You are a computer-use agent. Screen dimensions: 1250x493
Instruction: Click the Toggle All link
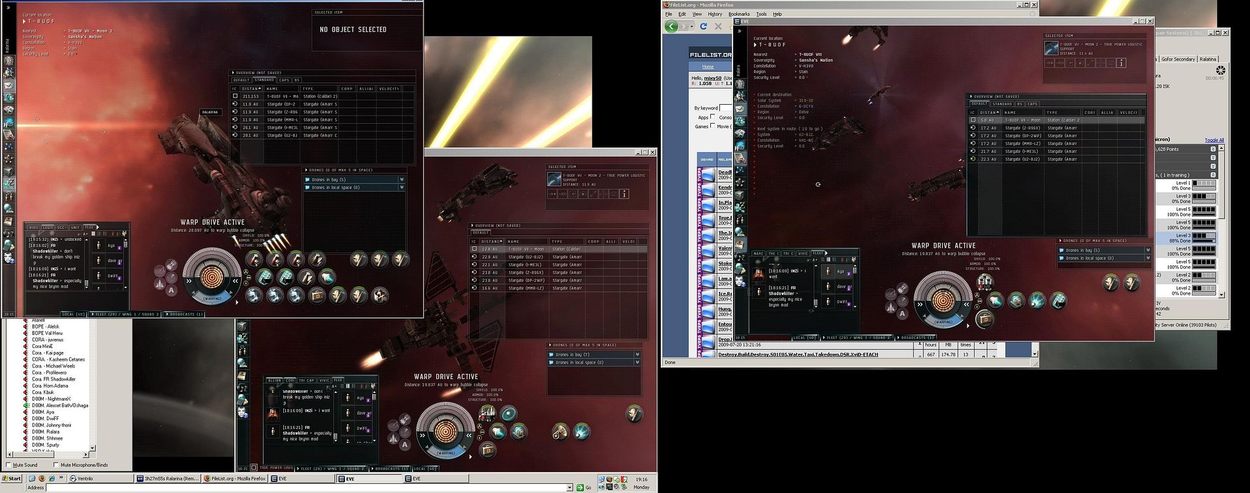1214,140
